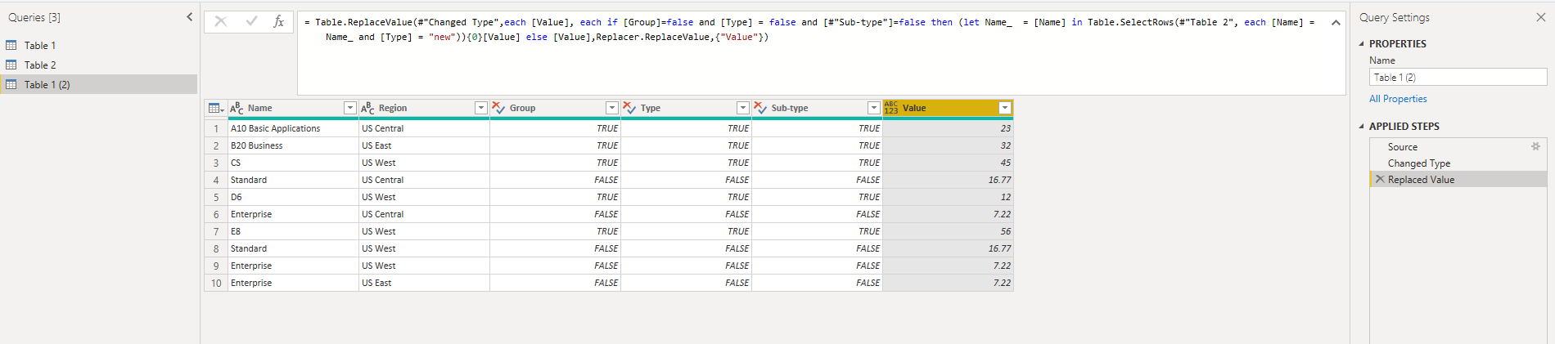
Task: Click the Group column true/false type icon
Action: coord(498,108)
